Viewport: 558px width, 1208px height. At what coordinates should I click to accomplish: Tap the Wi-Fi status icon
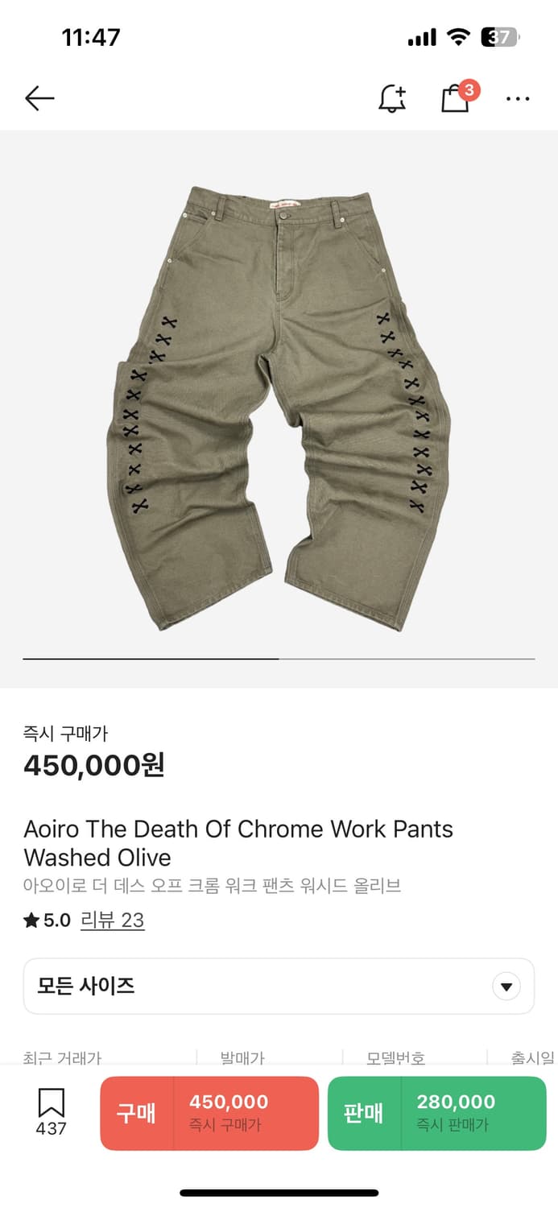(x=459, y=37)
